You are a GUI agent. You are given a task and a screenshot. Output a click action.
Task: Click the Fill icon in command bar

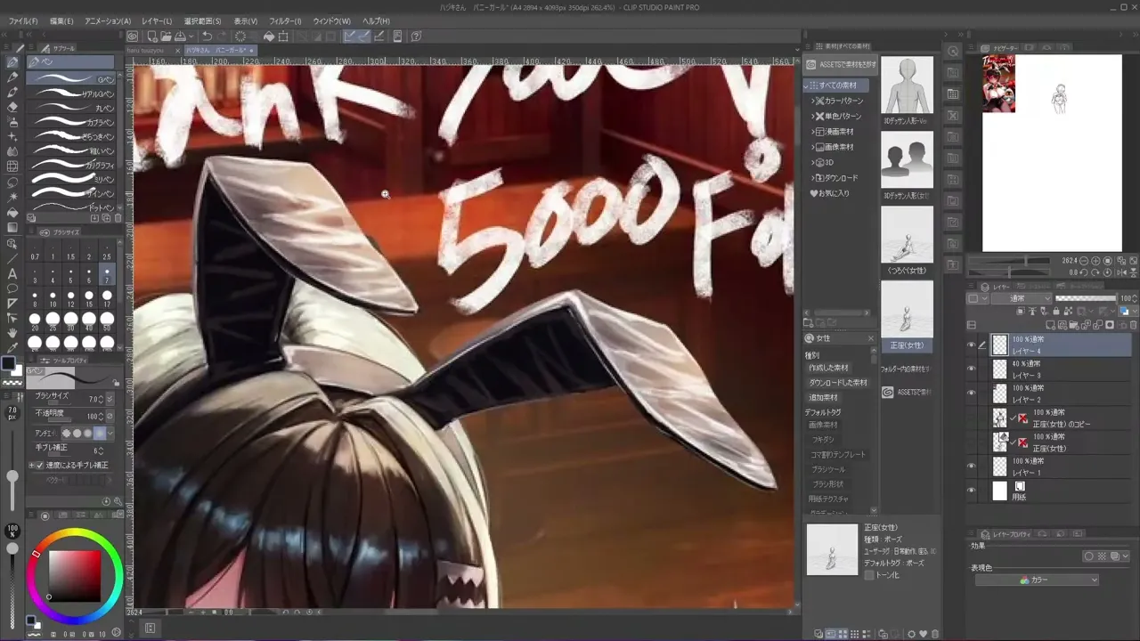click(269, 37)
